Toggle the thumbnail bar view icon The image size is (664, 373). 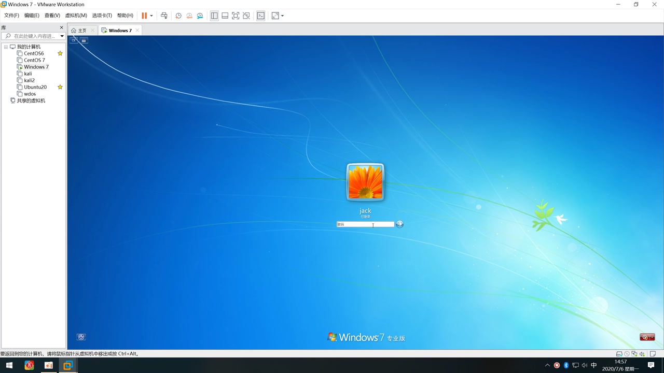point(225,16)
